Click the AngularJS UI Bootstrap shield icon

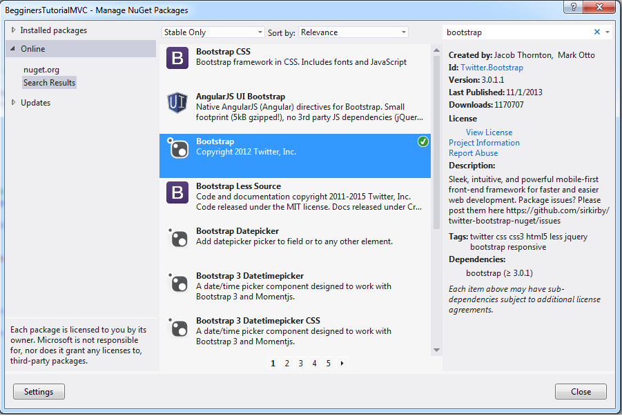click(x=177, y=103)
